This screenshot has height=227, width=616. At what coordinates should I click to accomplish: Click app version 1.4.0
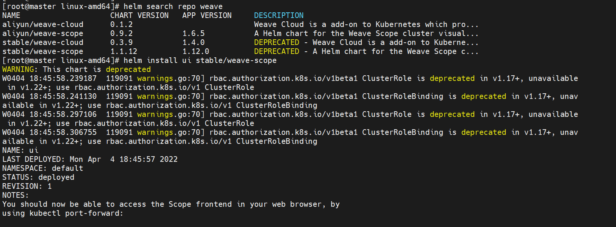pos(193,42)
